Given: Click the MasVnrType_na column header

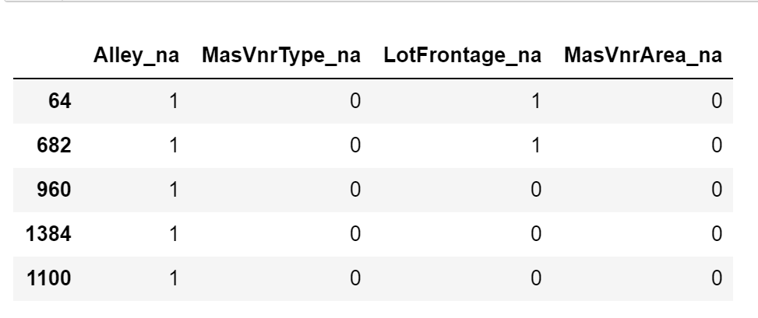Looking at the screenshot, I should [284, 57].
